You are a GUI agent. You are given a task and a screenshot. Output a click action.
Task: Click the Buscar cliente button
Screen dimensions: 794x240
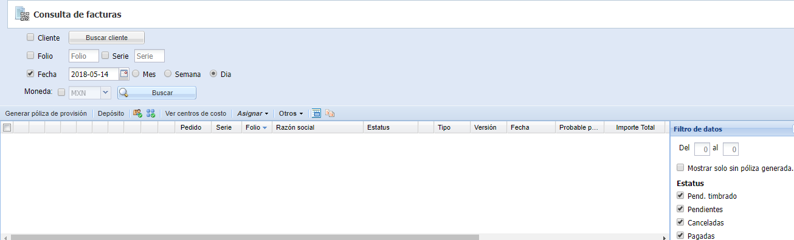coord(106,38)
